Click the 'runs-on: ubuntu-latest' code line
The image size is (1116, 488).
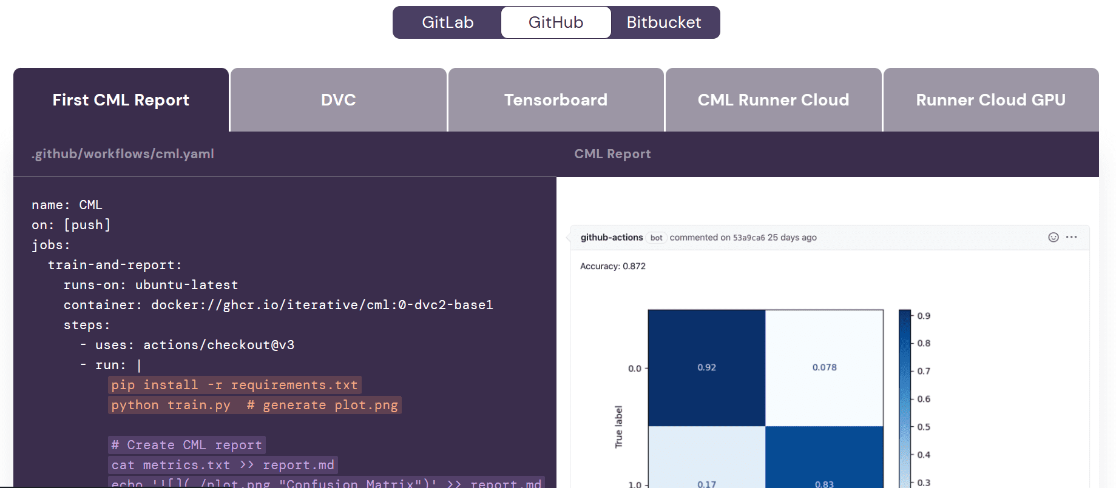[150, 285]
